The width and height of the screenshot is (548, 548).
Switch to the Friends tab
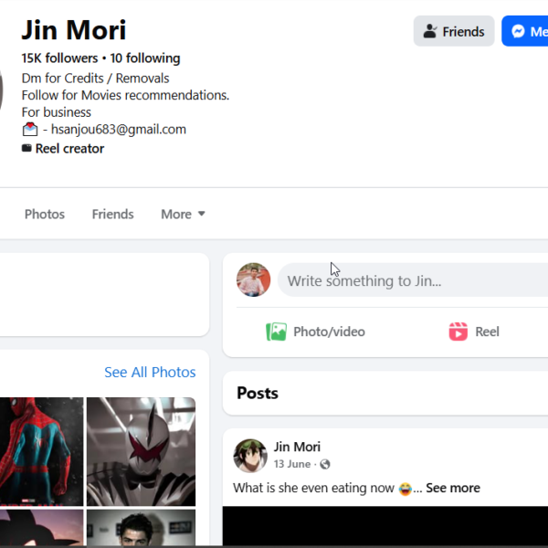(x=112, y=214)
